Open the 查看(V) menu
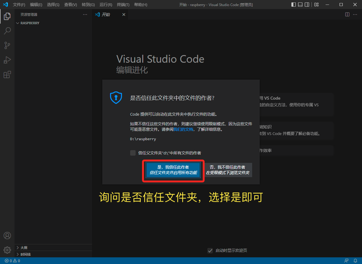 (x=71, y=5)
